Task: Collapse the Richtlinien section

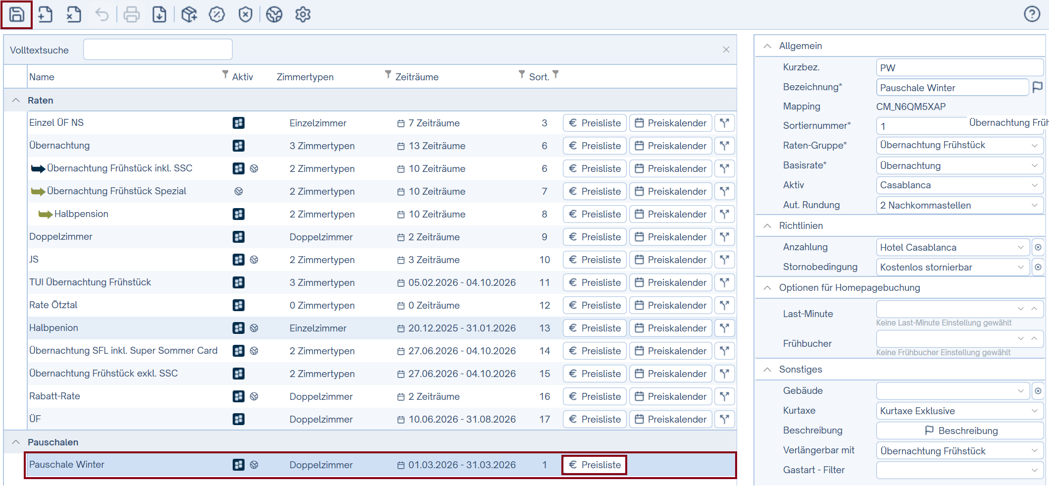Action: pos(767,226)
